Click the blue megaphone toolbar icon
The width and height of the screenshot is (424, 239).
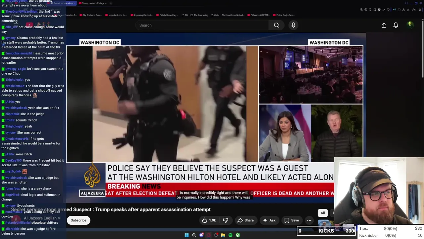(395, 10)
